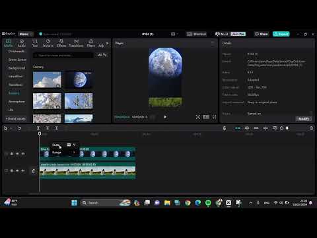
Task: Click the preview zoom-fit scan icon
Action: tap(198, 117)
